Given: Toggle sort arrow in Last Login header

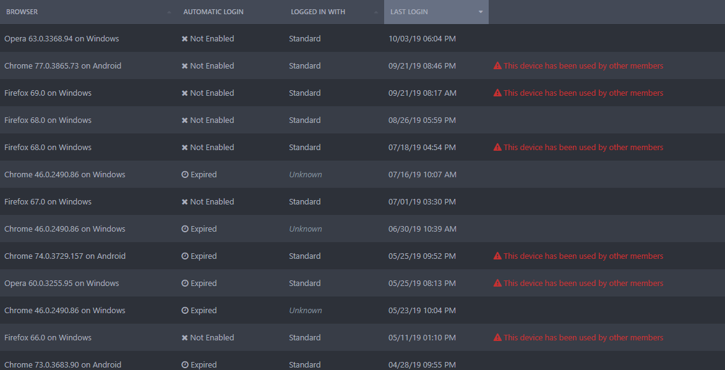Looking at the screenshot, I should 481,12.
